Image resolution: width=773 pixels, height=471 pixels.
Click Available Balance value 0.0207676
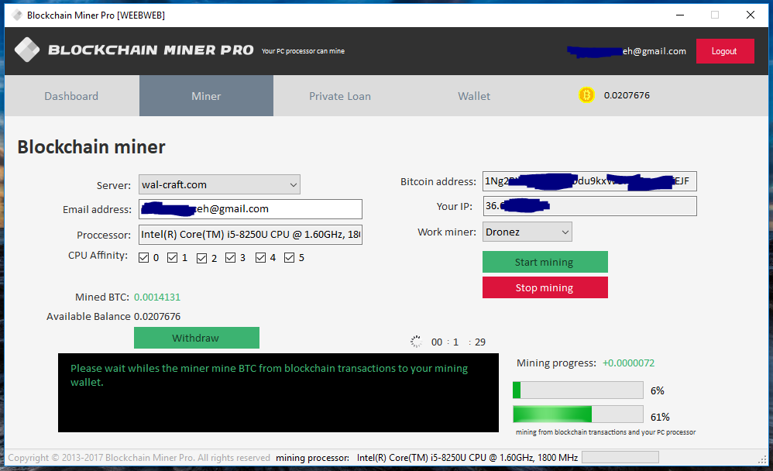pos(157,316)
